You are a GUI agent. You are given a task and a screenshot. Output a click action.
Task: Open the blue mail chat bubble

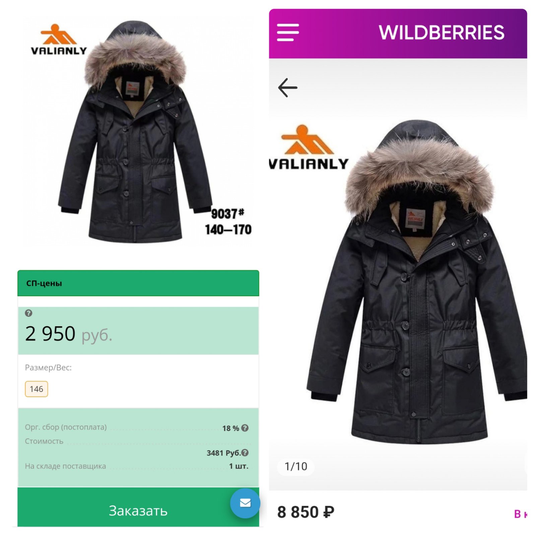[x=245, y=503]
